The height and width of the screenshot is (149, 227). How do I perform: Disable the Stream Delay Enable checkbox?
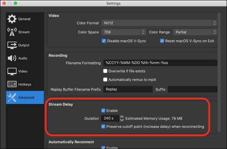[x=103, y=111]
